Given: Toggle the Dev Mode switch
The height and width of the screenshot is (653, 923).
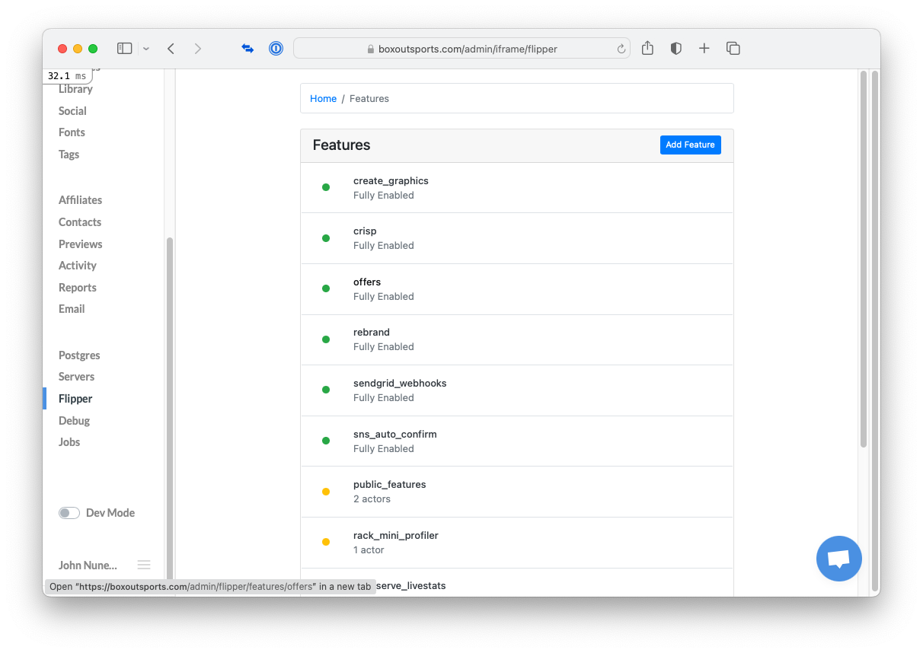Looking at the screenshot, I should click(x=69, y=513).
